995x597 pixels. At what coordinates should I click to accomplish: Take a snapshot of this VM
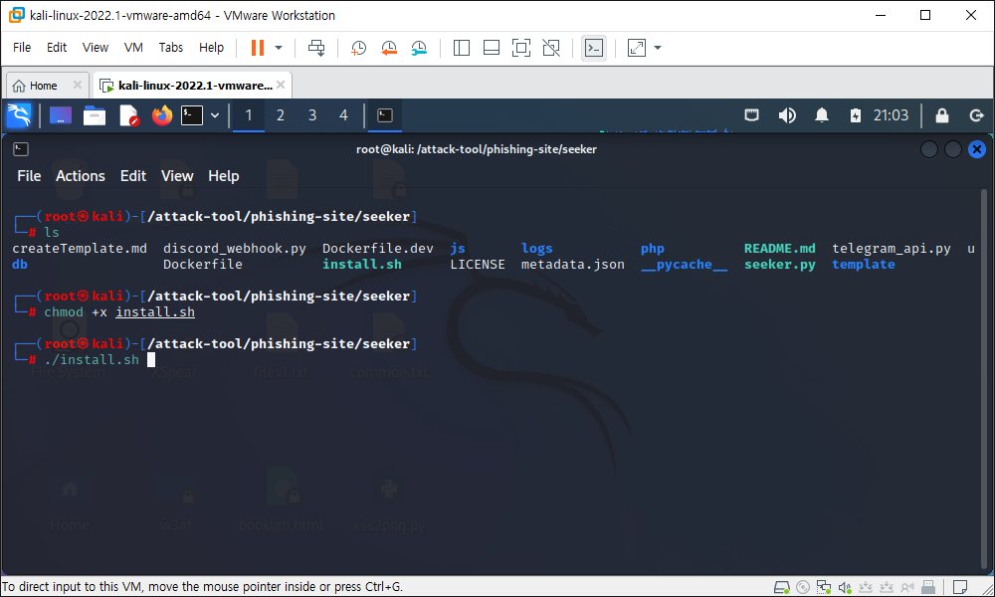[358, 48]
